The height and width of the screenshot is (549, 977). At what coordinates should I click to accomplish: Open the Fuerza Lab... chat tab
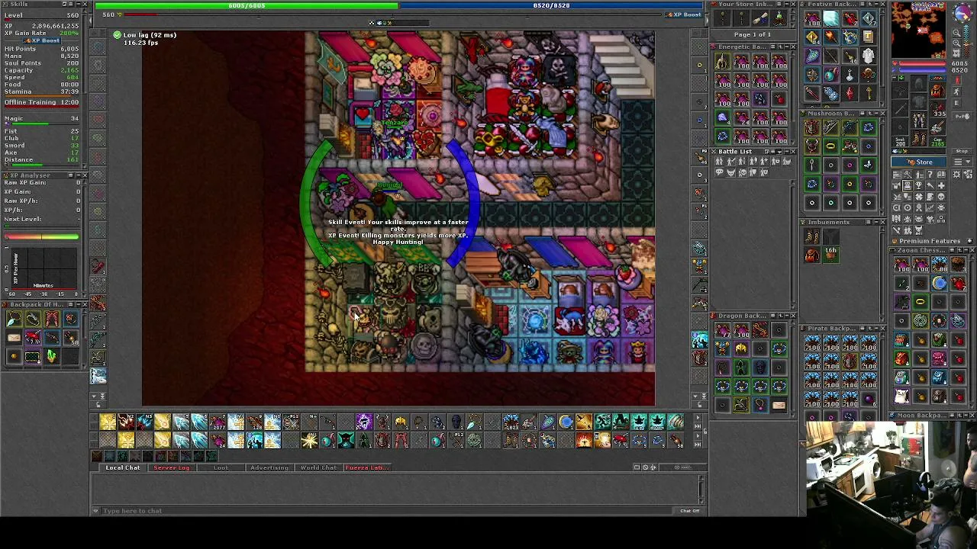coord(367,467)
